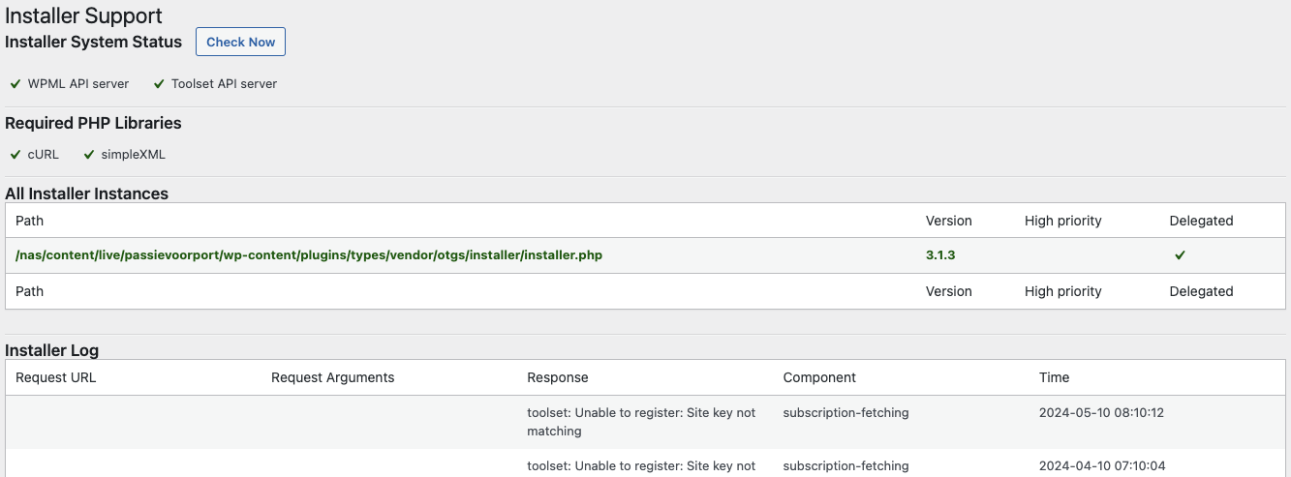The image size is (1291, 477).
Task: Click subscription-fetching in the 2024-05-10 row
Action: coord(845,412)
